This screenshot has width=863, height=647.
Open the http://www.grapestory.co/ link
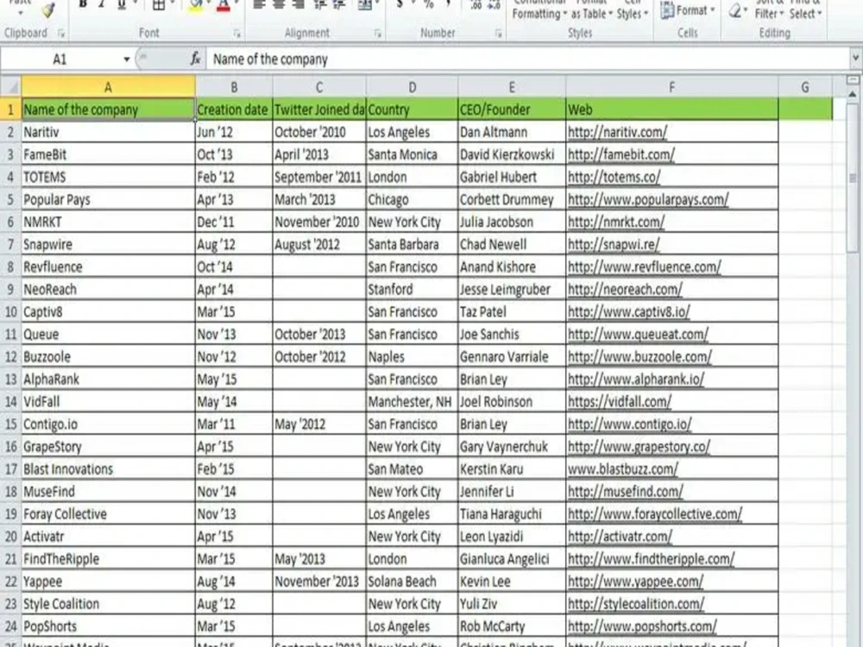[x=639, y=447]
